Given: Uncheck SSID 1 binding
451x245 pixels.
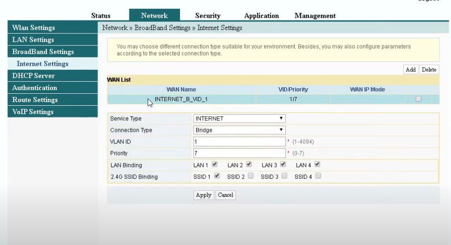Looking at the screenshot, I should (217, 176).
